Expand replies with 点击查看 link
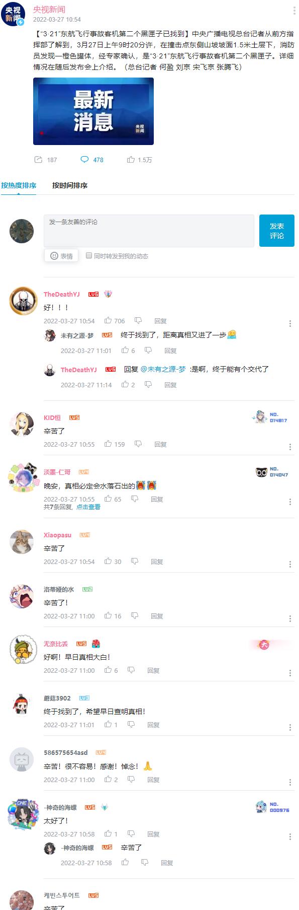The width and height of the screenshot is (299, 910). [88, 507]
